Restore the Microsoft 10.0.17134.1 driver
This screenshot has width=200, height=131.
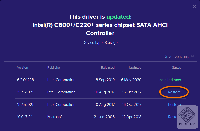coord(174,117)
